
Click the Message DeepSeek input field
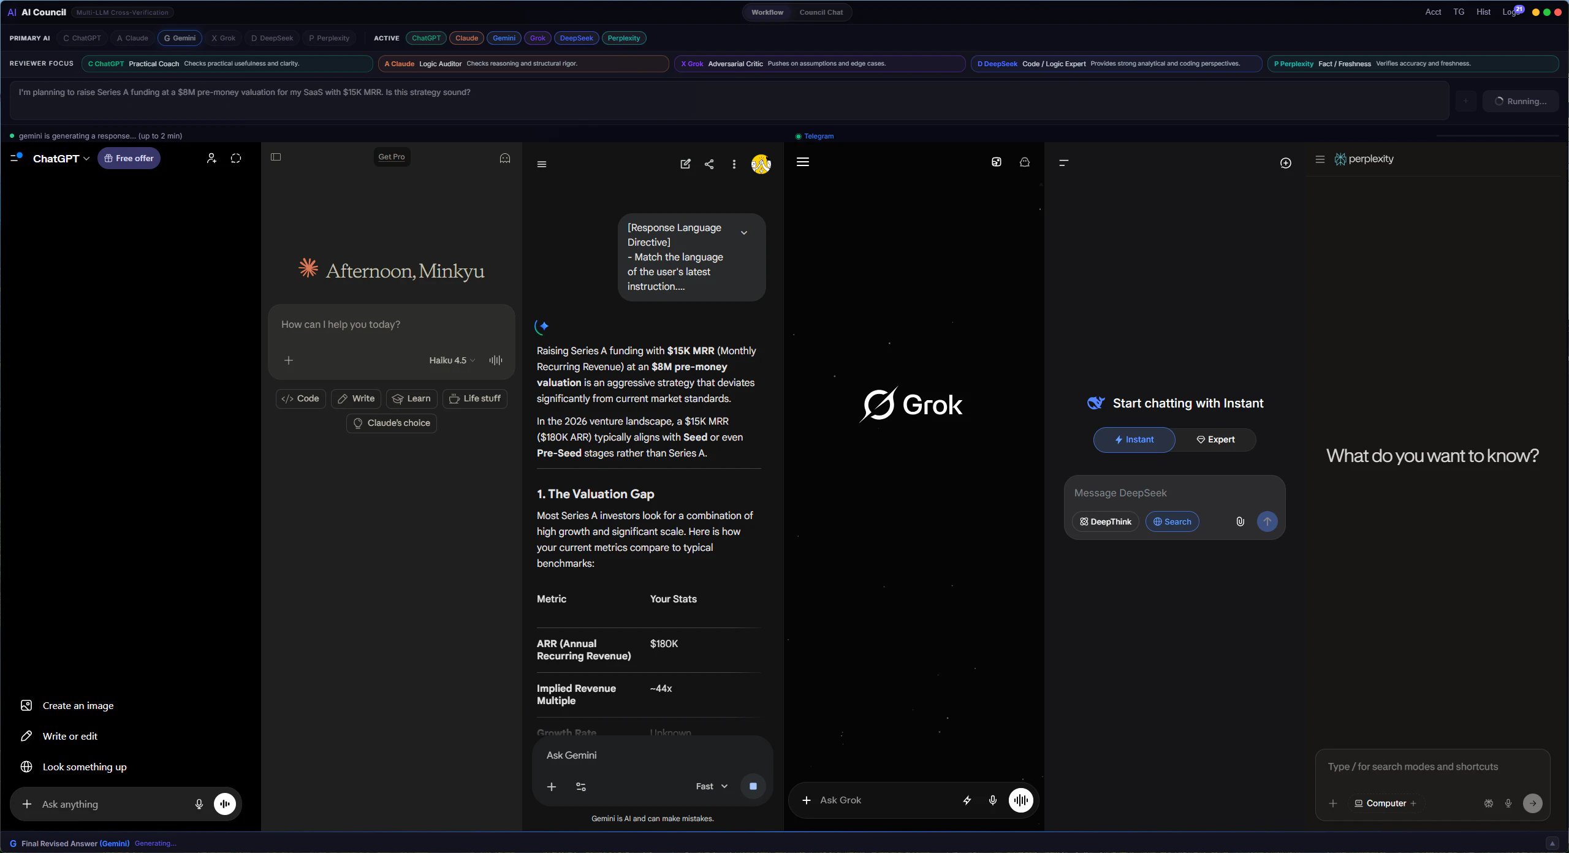(x=1174, y=493)
